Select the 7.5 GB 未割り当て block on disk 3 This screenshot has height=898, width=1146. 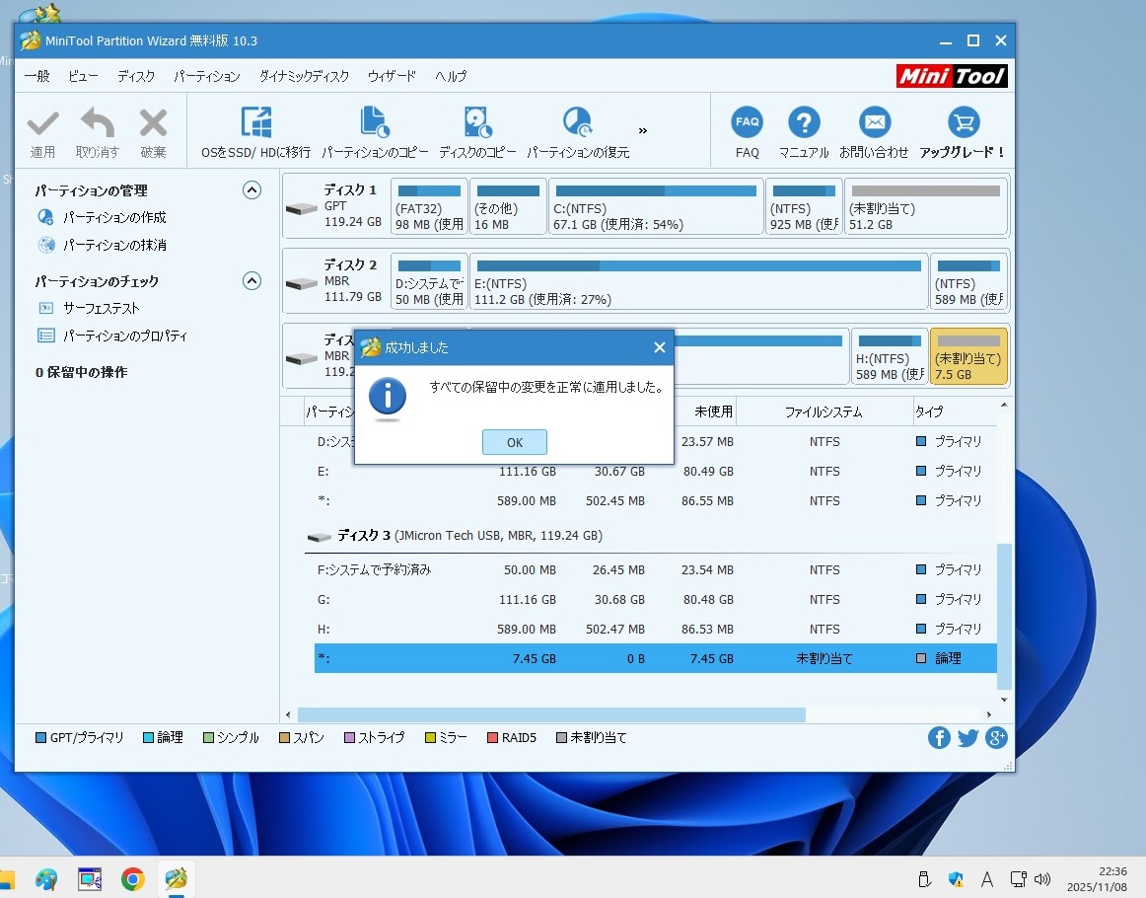pos(967,356)
